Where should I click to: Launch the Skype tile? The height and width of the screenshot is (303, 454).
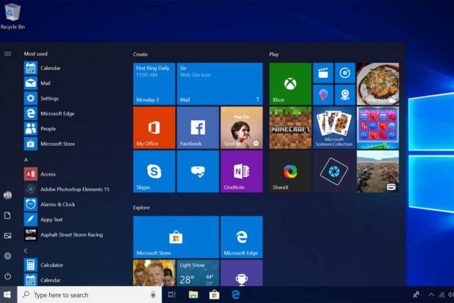[x=154, y=172]
